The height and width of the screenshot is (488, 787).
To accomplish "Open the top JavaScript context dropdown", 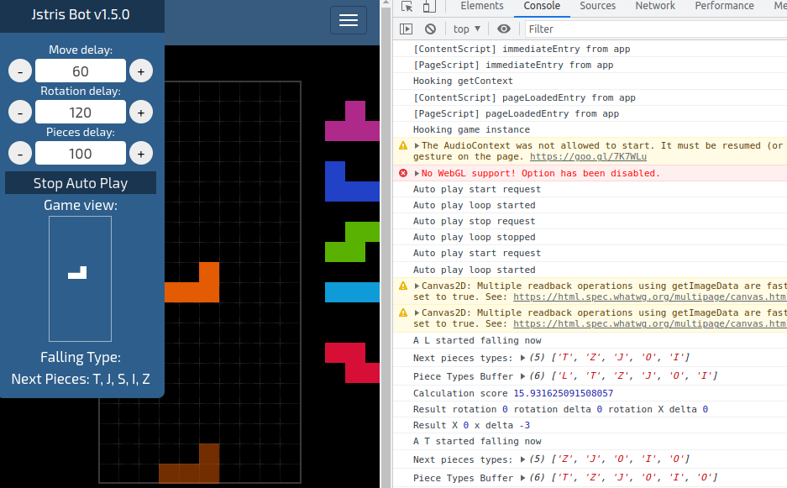I will tap(467, 29).
